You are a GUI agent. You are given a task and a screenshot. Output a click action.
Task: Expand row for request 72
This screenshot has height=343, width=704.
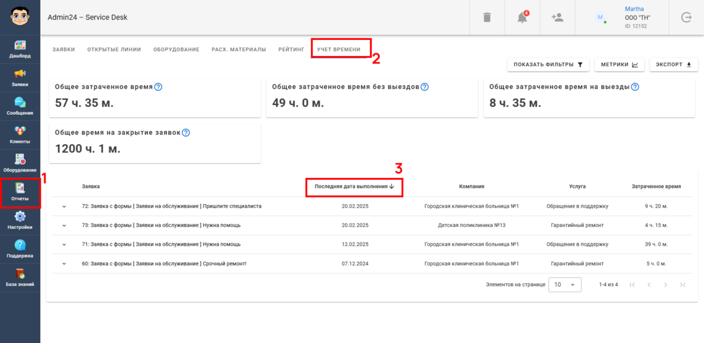pos(64,207)
